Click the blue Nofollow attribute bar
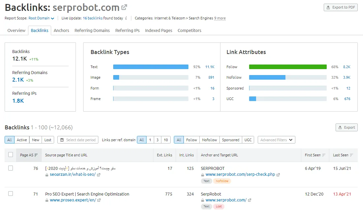Screen dimensions: 363x210 (x=267, y=77)
